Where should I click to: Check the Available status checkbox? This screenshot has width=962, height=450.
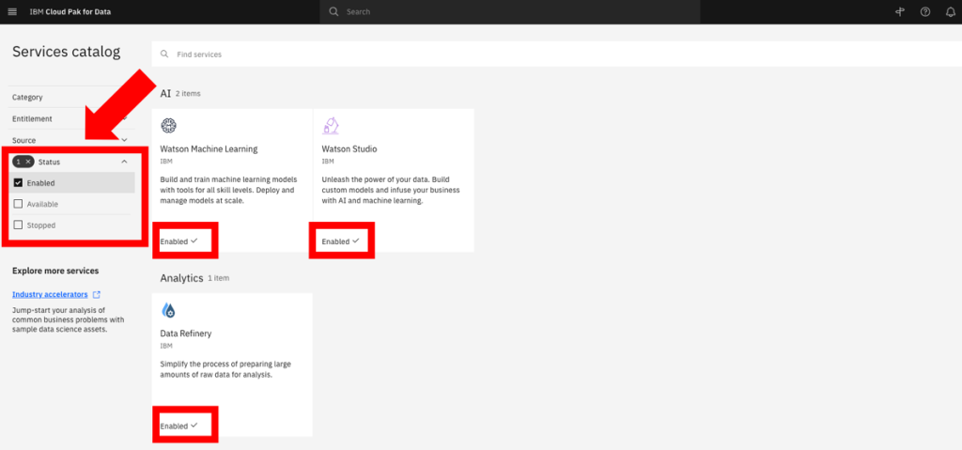[19, 204]
